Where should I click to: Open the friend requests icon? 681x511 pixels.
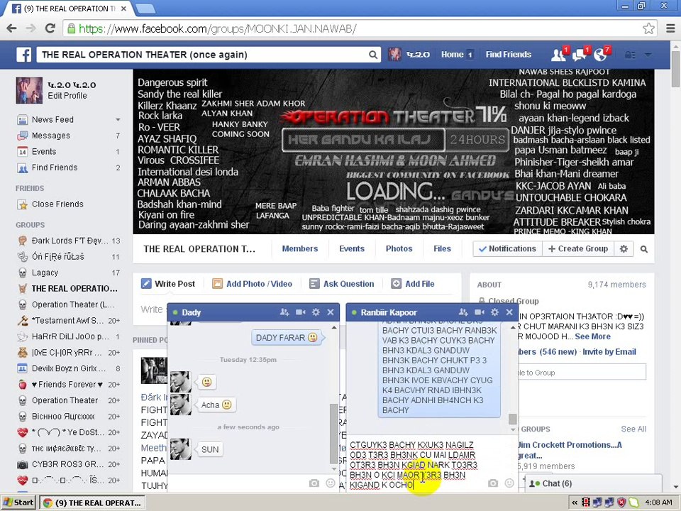558,55
